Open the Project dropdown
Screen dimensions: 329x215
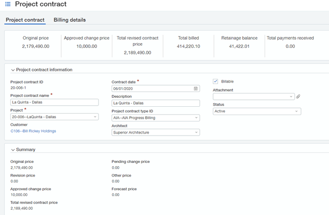(95, 117)
